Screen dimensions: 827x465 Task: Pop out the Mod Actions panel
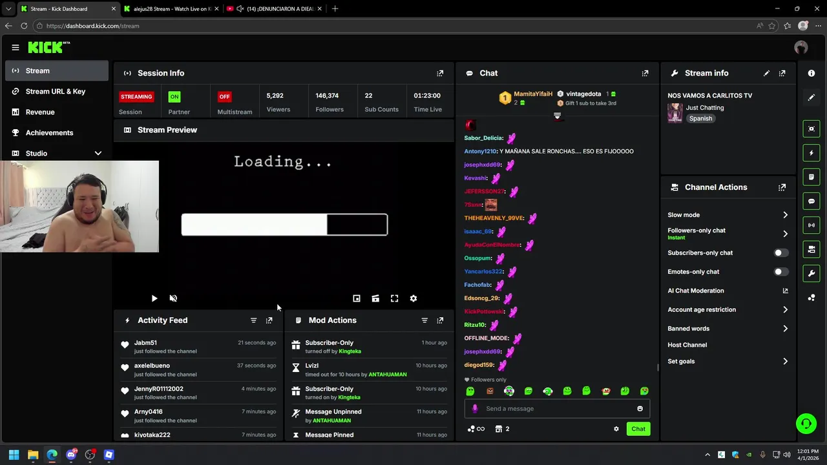click(x=440, y=320)
